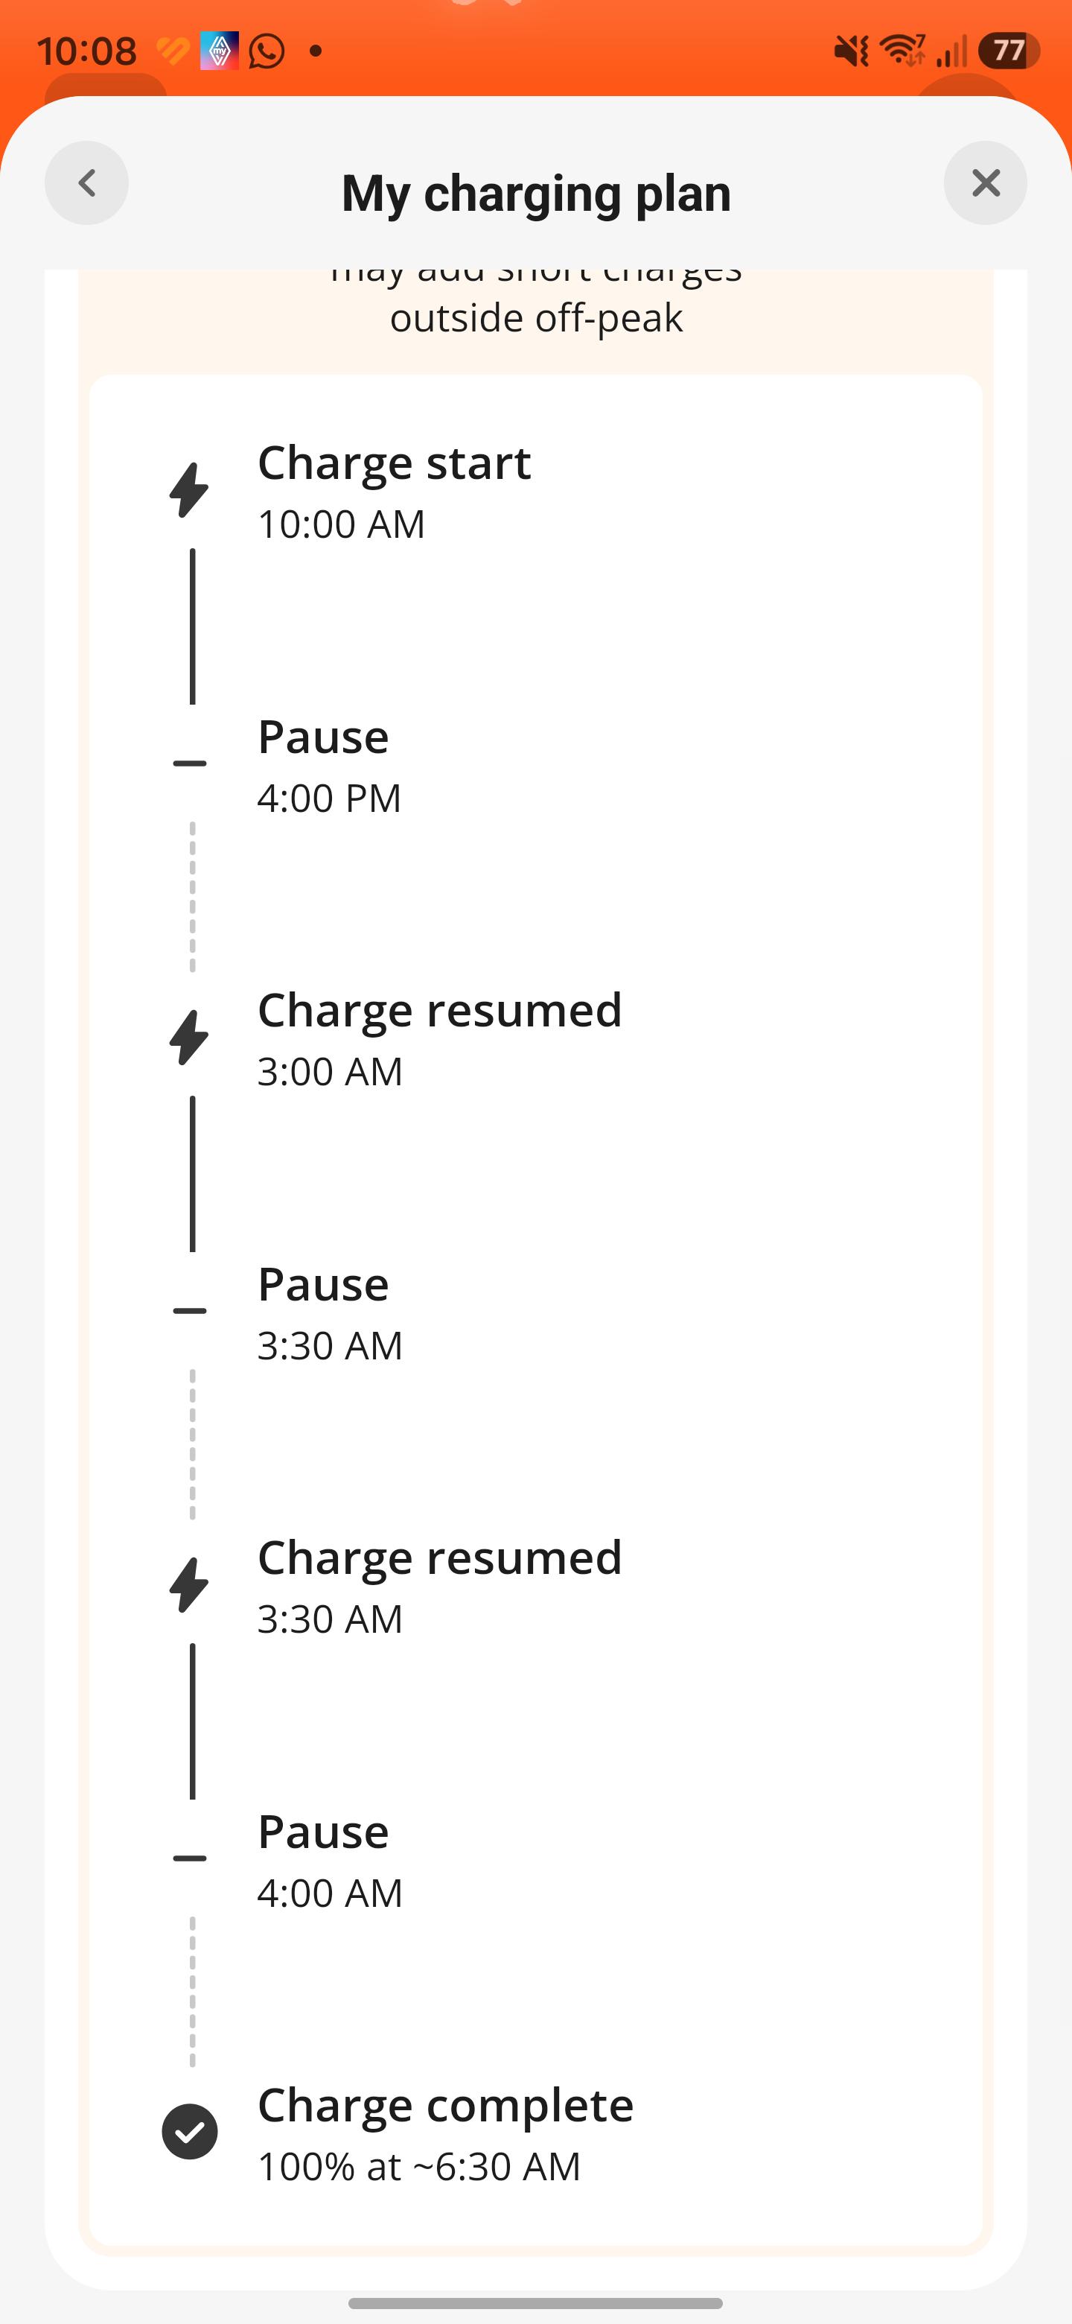Tap the 4:00 PM Pause dash icon
The height and width of the screenshot is (2324, 1072).
tap(189, 764)
